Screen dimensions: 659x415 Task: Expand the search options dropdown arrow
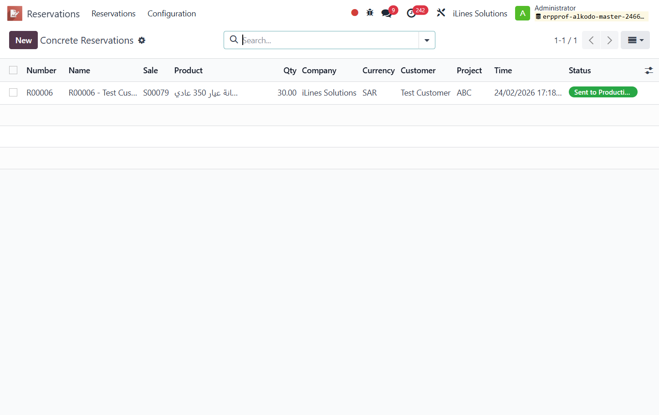[427, 40]
